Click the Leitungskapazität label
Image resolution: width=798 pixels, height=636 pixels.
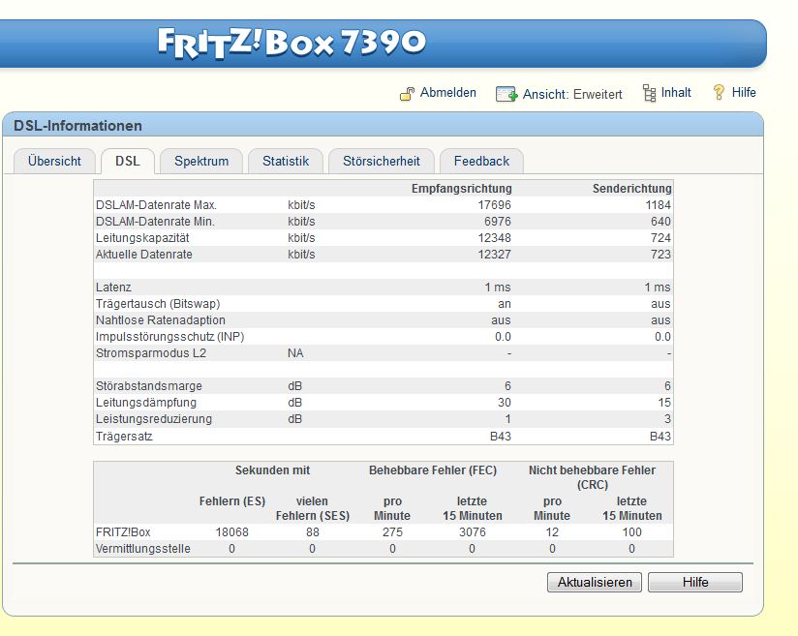pos(142,237)
